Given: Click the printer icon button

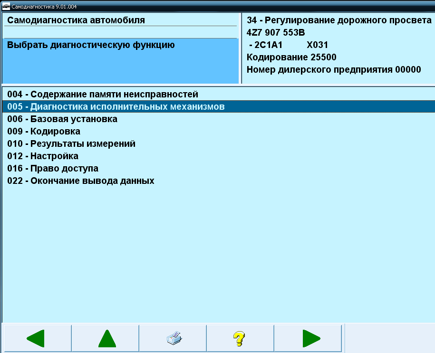Looking at the screenshot, I should [x=173, y=338].
